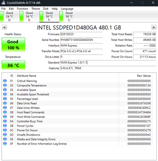This screenshot has width=158, height=161.
Task: Open the File menu
Action: (4, 9)
